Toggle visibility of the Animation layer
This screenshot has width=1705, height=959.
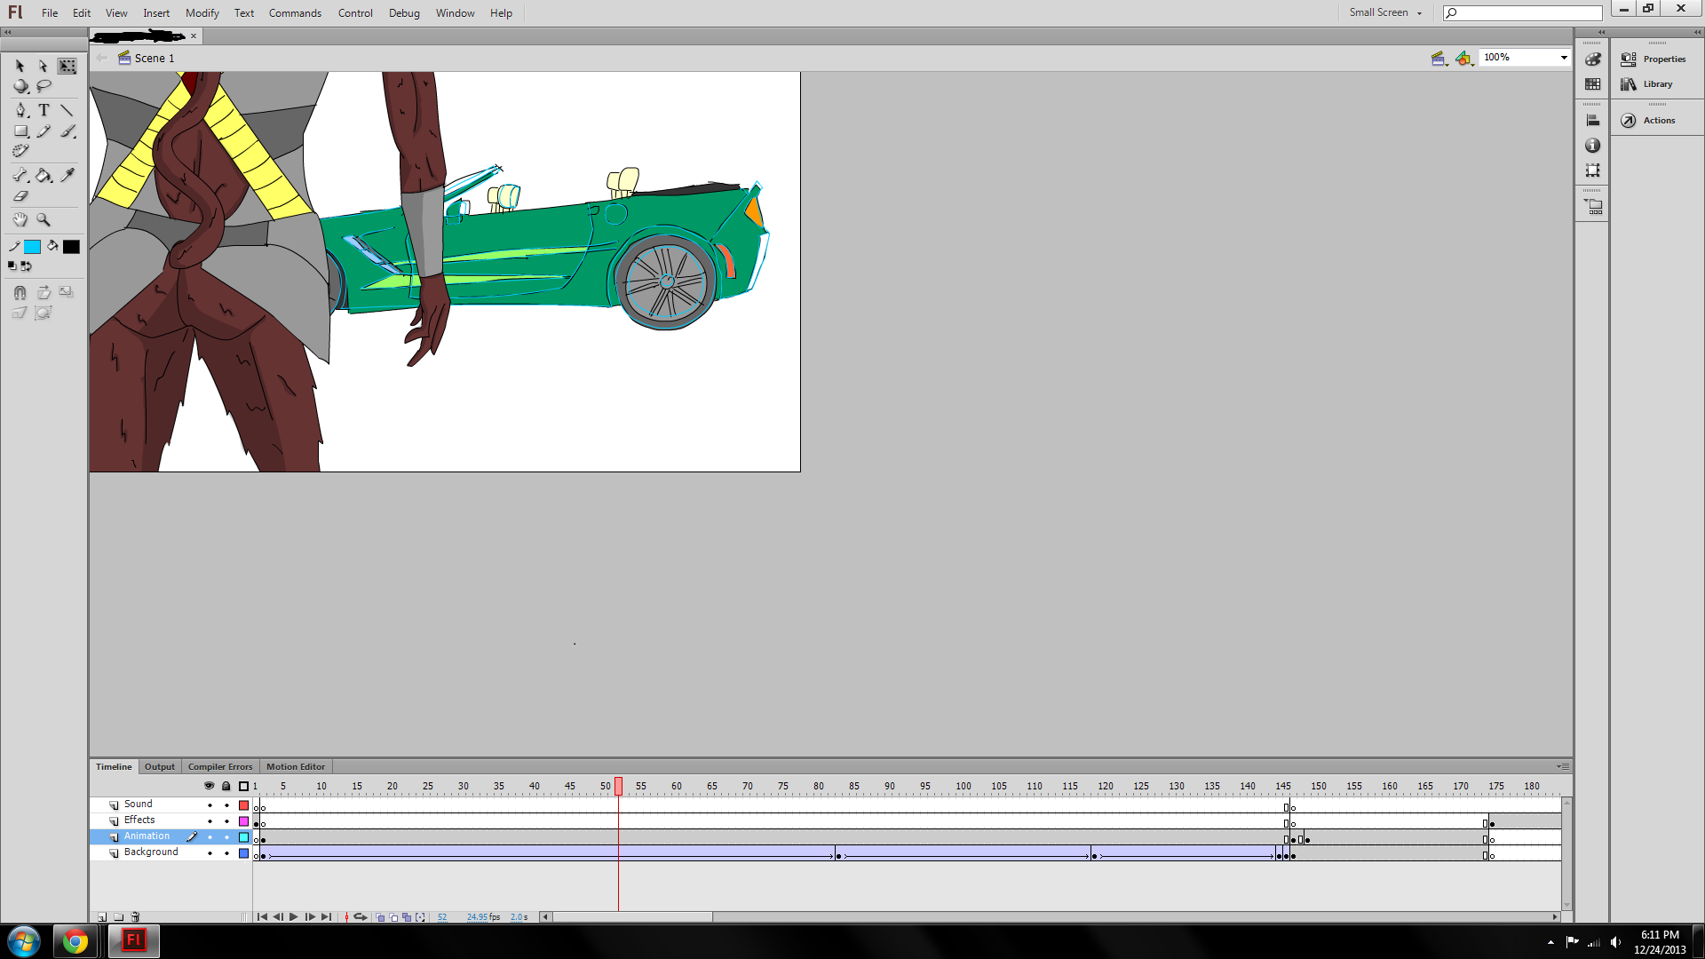click(x=210, y=837)
